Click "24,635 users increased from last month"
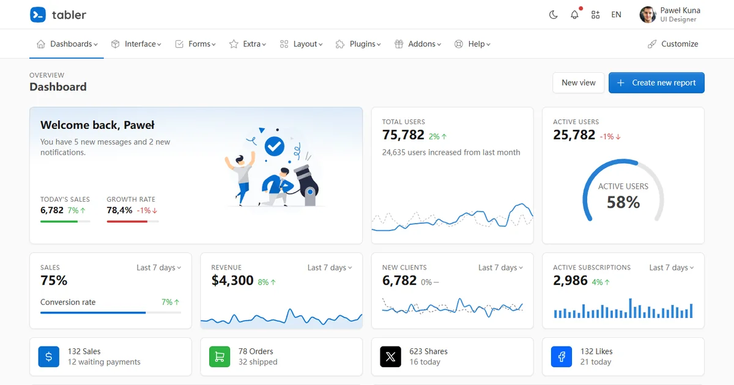Image resolution: width=734 pixels, height=385 pixels. 451,152
